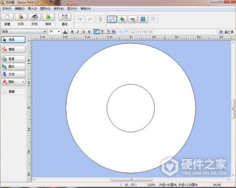Click the font color A icon
Screen dimensions: 236x188
[65, 31]
